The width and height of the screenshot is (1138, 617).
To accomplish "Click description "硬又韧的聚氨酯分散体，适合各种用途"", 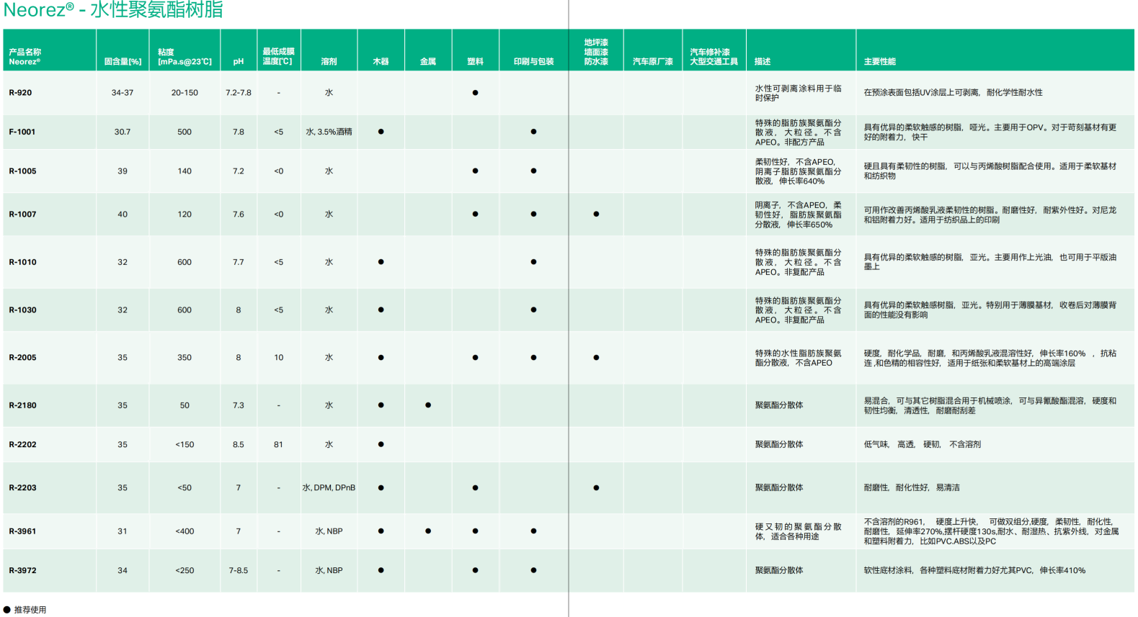I will pos(798,531).
